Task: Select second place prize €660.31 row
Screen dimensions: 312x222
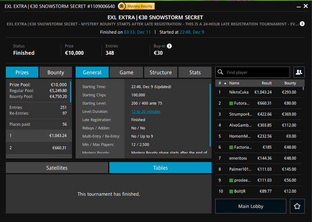Action: coord(39,148)
